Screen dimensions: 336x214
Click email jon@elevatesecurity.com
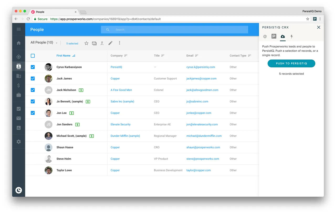click(202, 125)
